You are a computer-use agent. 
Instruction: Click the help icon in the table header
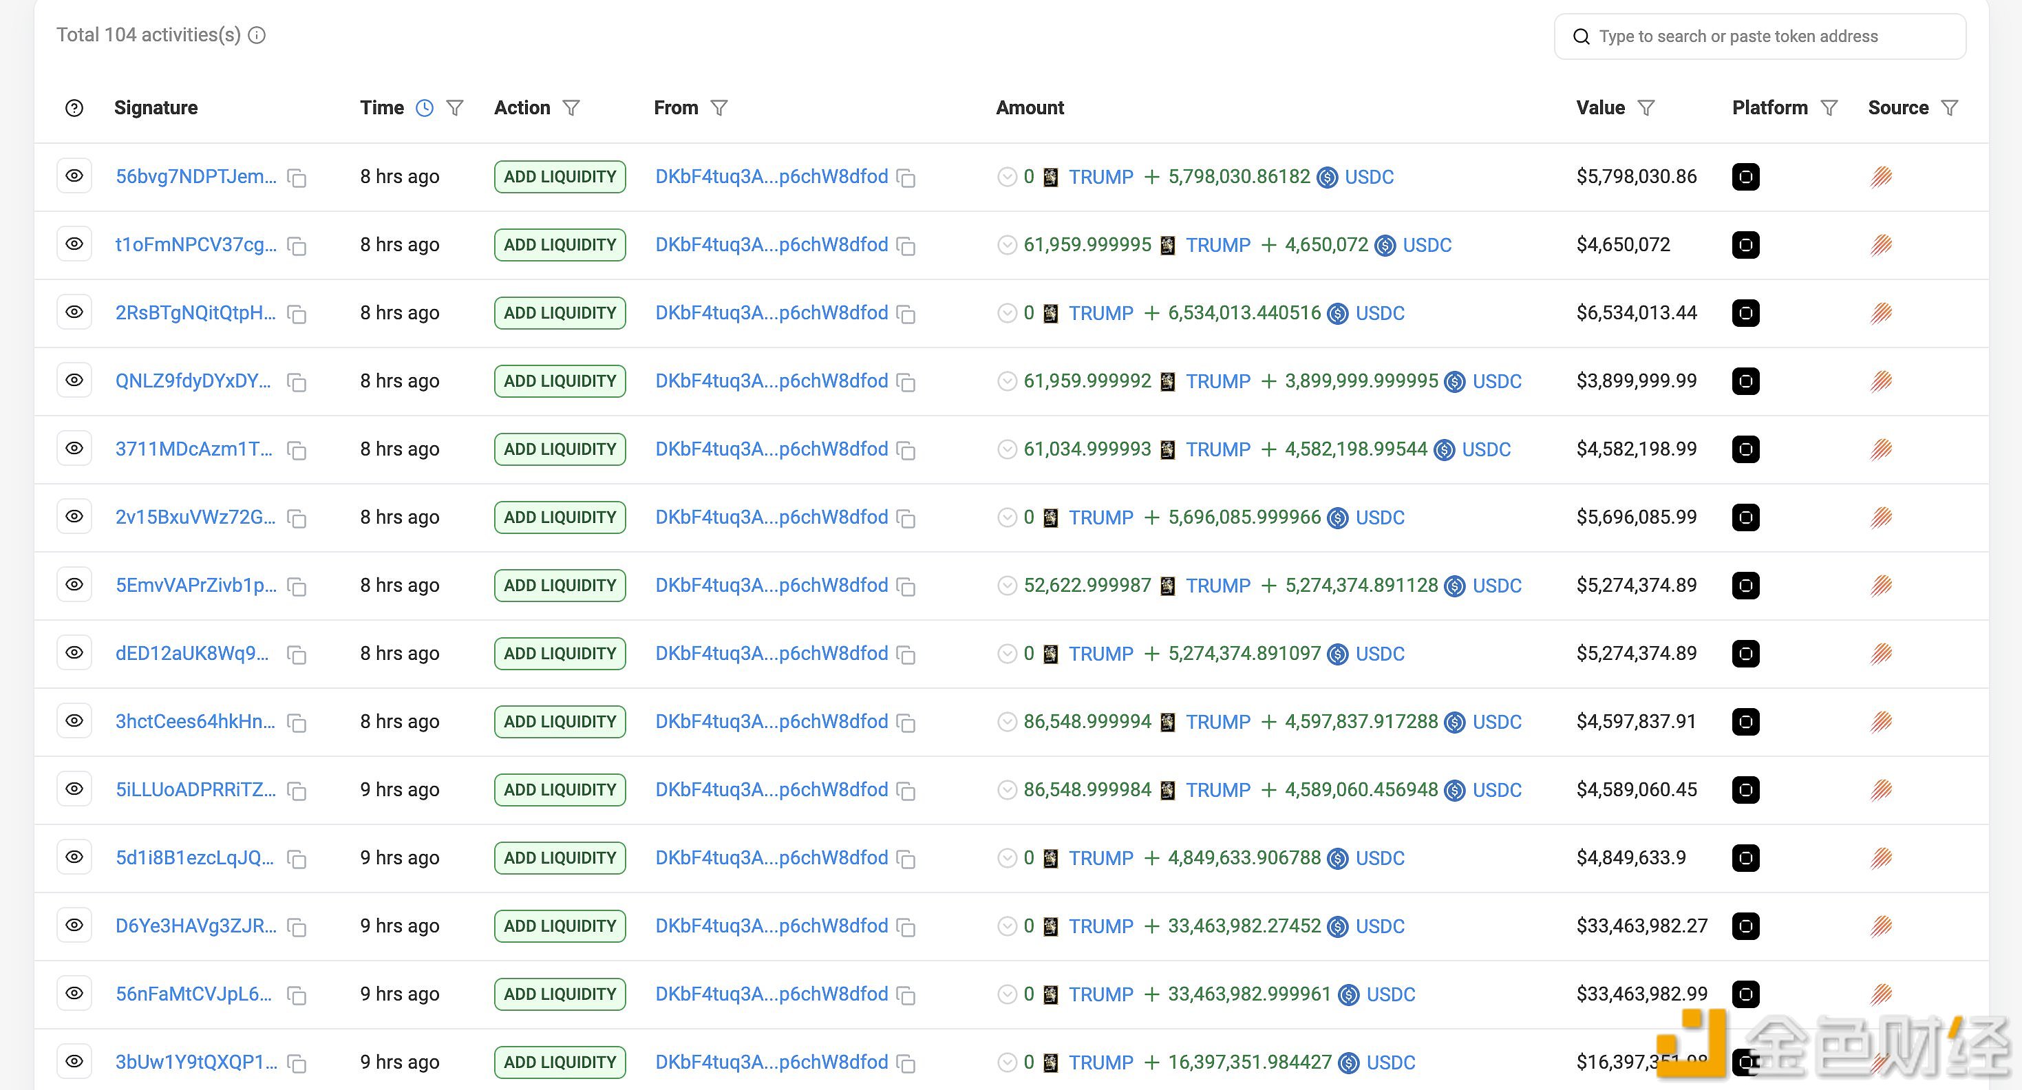(74, 108)
